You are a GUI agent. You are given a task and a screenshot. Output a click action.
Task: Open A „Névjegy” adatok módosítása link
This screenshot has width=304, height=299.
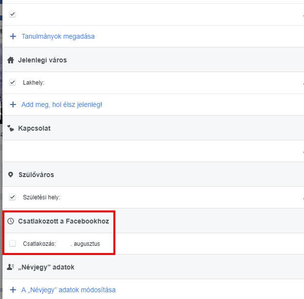click(69, 290)
